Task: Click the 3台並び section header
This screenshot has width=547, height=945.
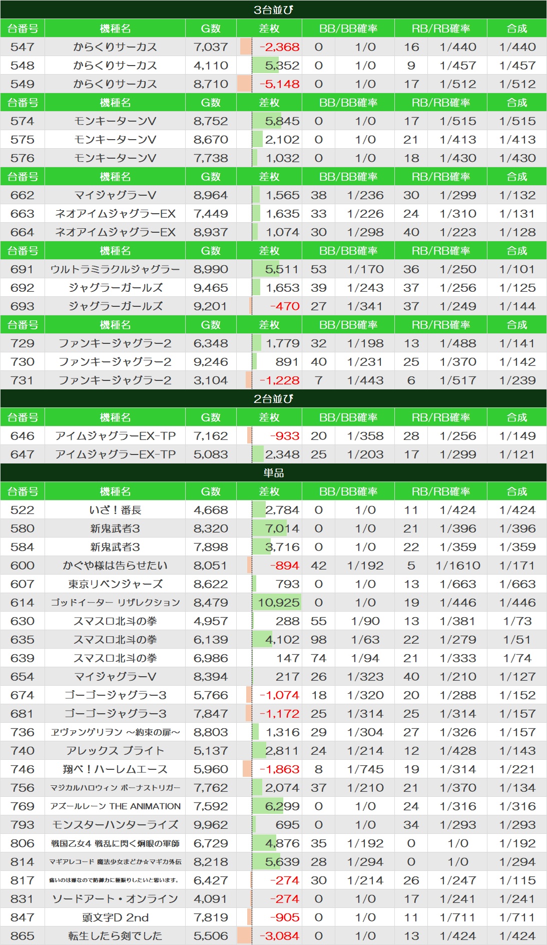Action: pyautogui.click(x=273, y=10)
